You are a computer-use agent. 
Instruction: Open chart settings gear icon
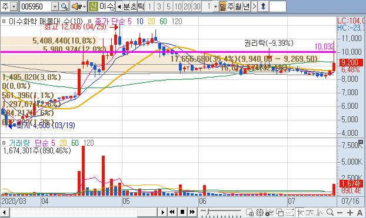tap(259, 212)
